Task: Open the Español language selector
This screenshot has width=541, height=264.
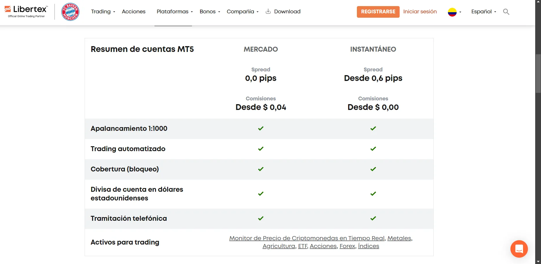Action: (484, 12)
